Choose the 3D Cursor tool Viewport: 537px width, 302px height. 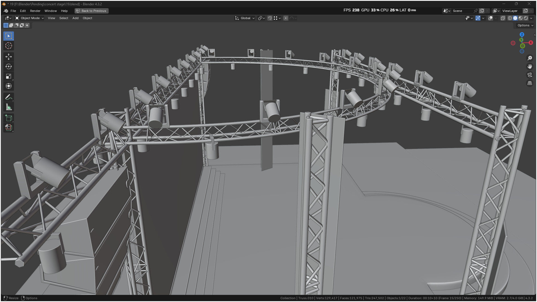click(8, 46)
